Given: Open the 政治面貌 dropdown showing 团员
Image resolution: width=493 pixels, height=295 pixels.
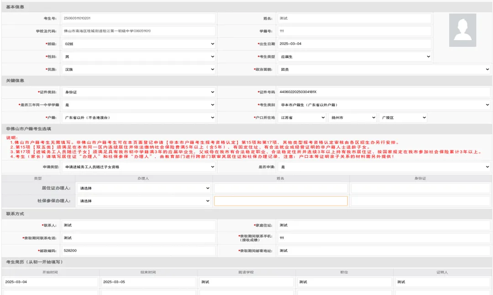Looking at the screenshot, I should [384, 69].
